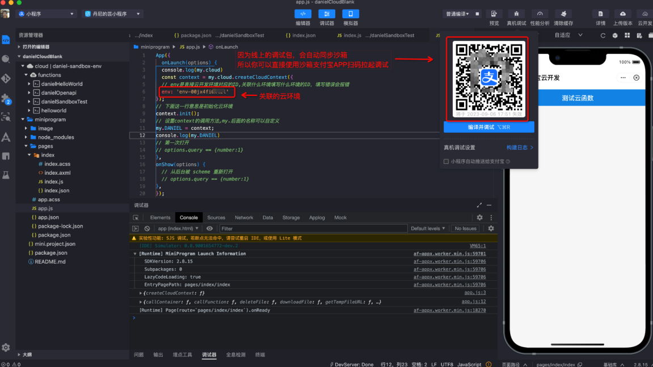
Task: Click the simulator refresh icon
Action: tap(603, 35)
